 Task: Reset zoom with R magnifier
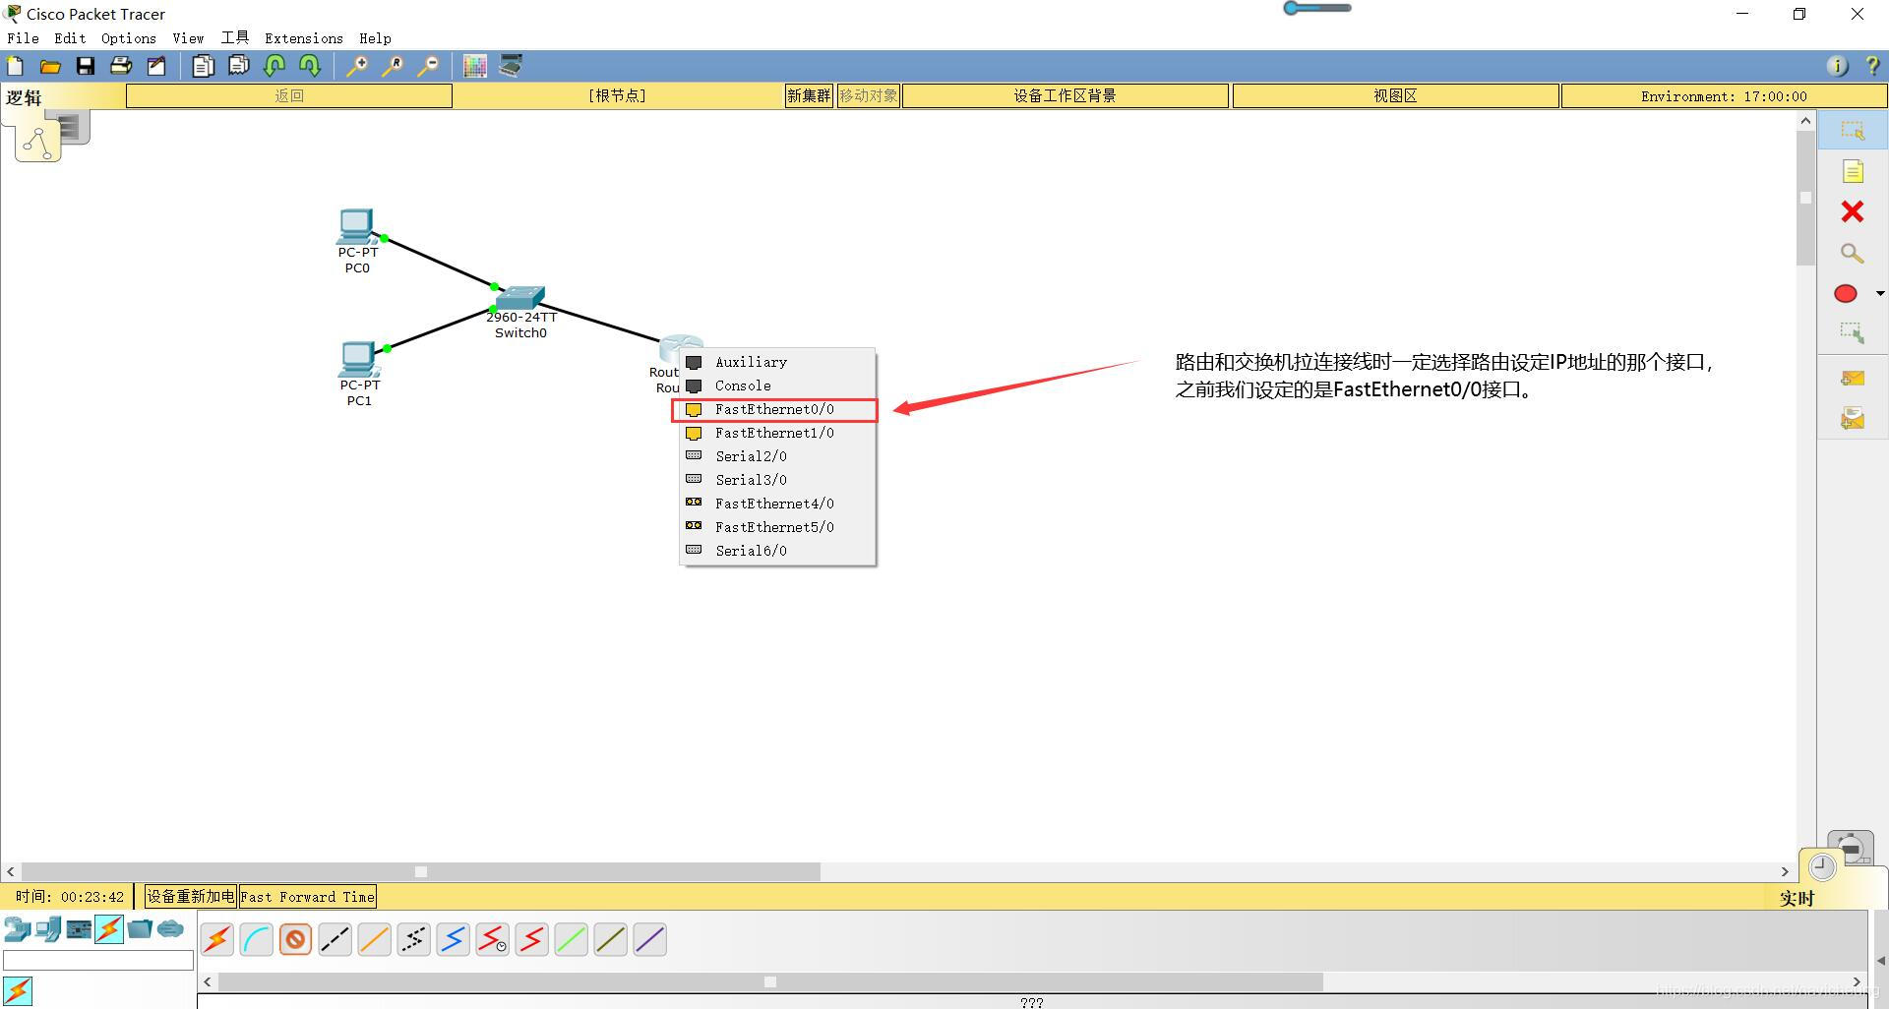coord(393,66)
